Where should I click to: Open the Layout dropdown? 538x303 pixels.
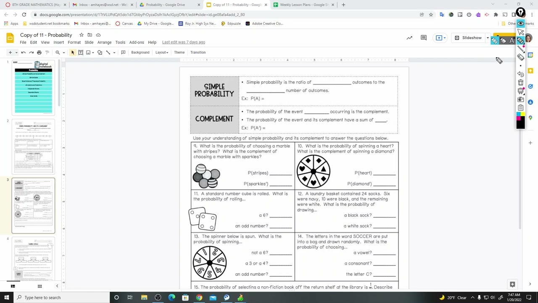click(162, 53)
